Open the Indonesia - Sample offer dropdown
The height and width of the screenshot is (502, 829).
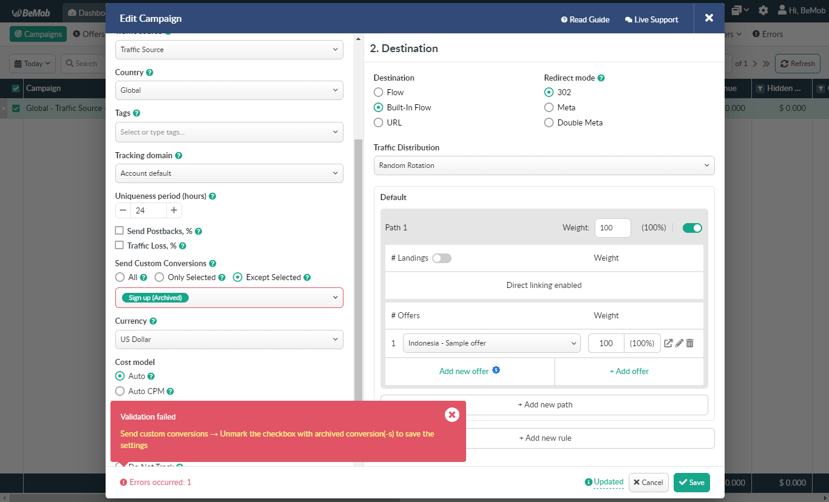coord(492,343)
